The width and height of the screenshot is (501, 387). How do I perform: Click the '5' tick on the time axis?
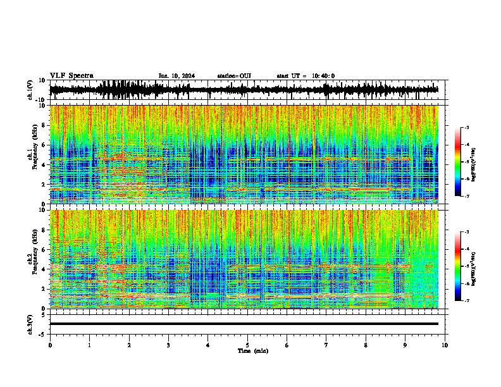[x=247, y=345]
